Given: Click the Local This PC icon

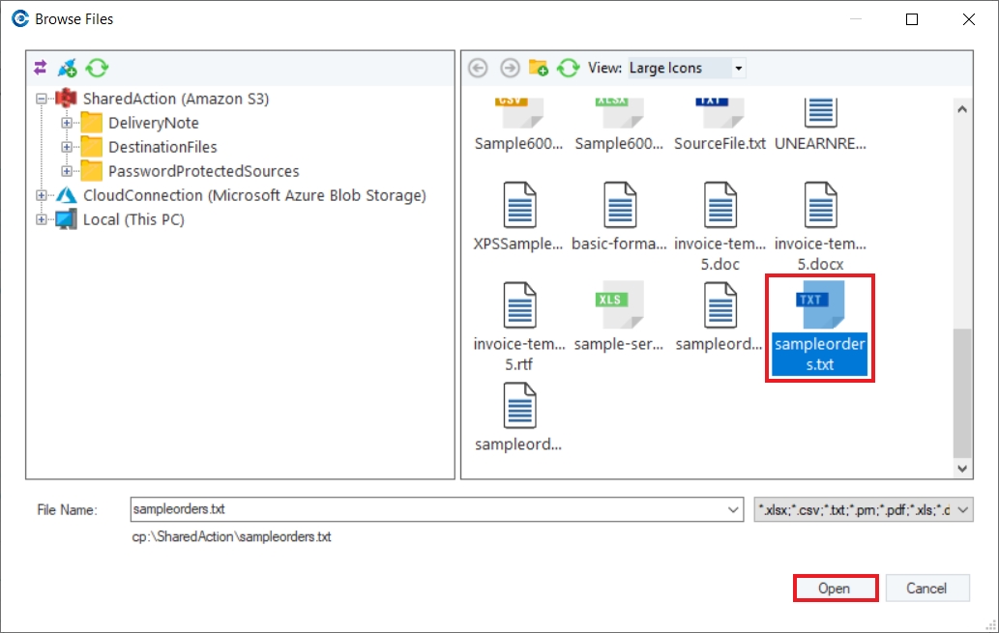Looking at the screenshot, I should tap(67, 219).
